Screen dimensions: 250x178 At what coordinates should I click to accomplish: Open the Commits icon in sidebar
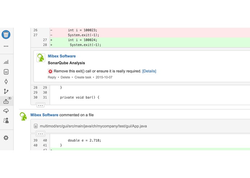point(6,81)
